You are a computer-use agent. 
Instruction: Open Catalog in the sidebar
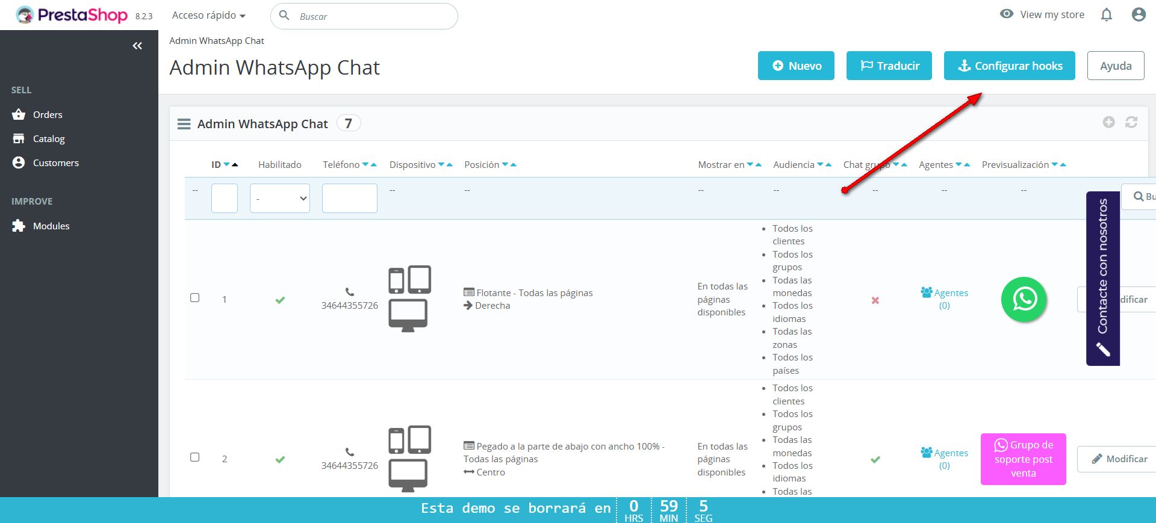click(49, 138)
